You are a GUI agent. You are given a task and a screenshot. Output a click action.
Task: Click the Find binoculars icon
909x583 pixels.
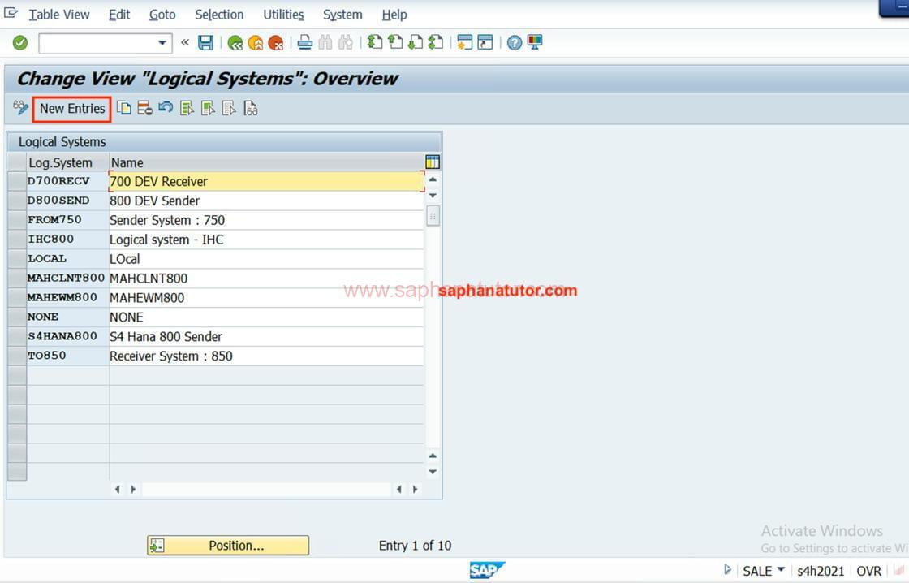click(325, 42)
